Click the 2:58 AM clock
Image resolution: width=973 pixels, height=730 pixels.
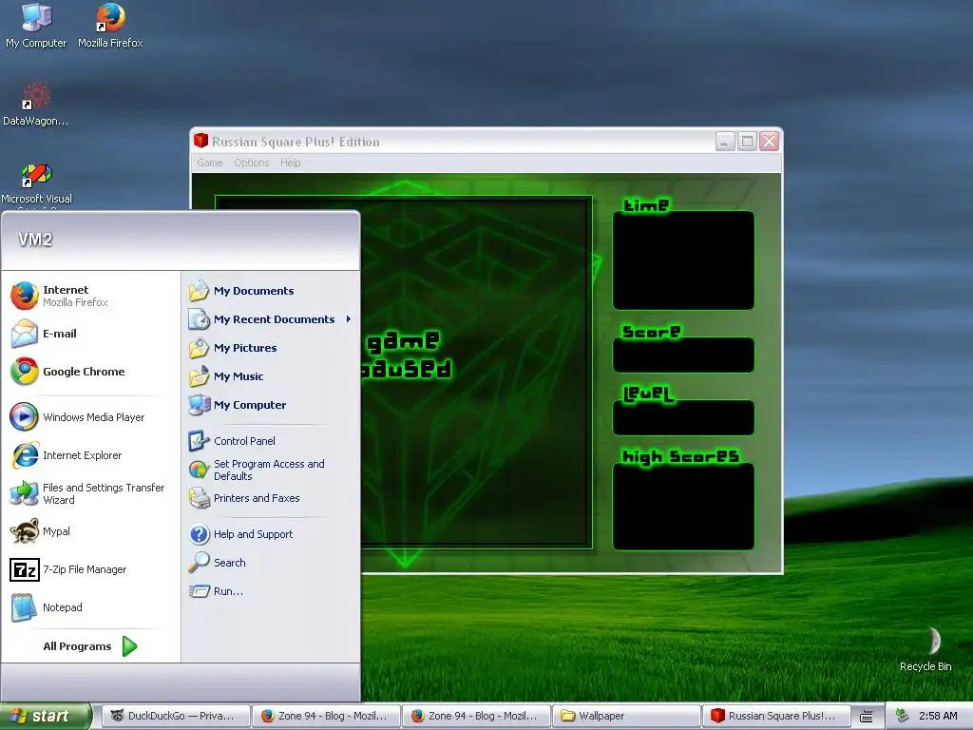coord(938,716)
